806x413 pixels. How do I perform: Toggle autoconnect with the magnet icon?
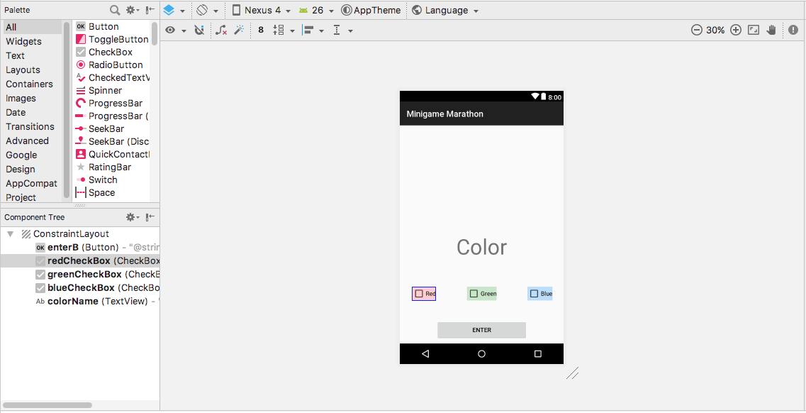click(199, 30)
